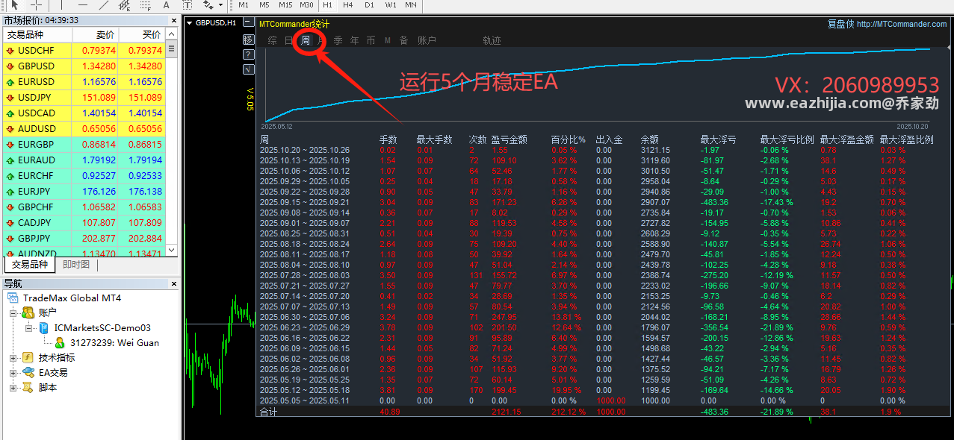Expand the 脚本 scripts node
This screenshot has height=440, width=954.
[x=13, y=388]
